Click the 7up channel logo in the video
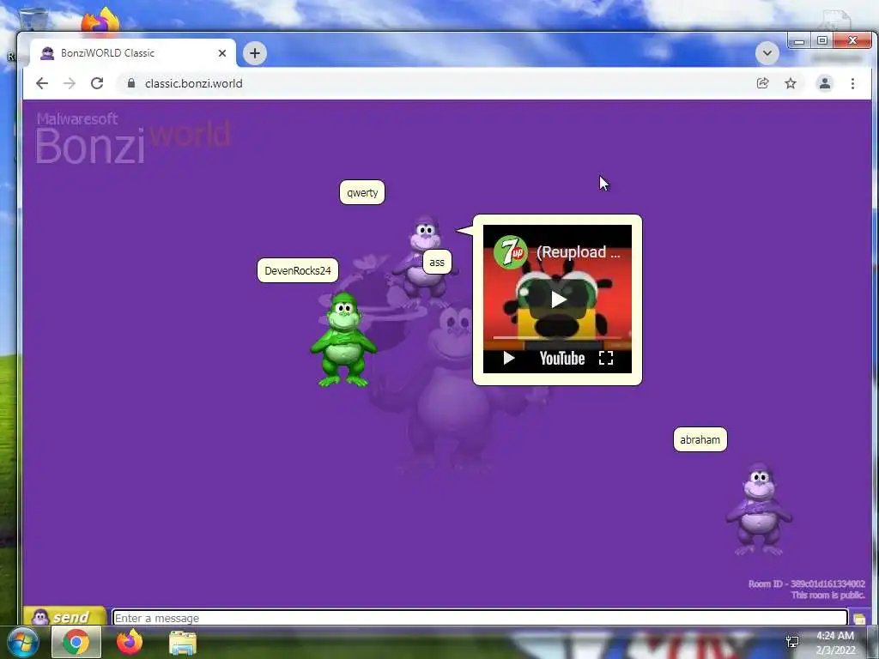Viewport: 879px width, 659px height. pyautogui.click(x=510, y=252)
